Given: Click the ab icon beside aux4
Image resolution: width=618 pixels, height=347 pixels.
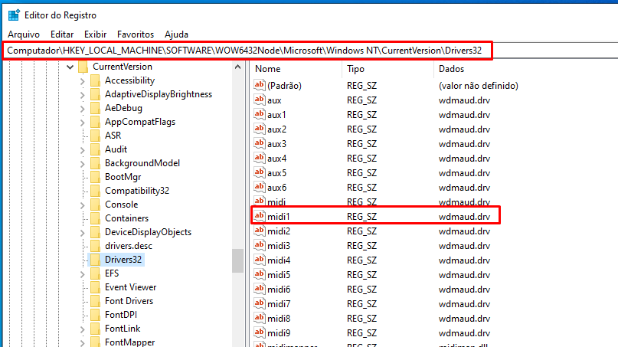Looking at the screenshot, I should (260, 159).
